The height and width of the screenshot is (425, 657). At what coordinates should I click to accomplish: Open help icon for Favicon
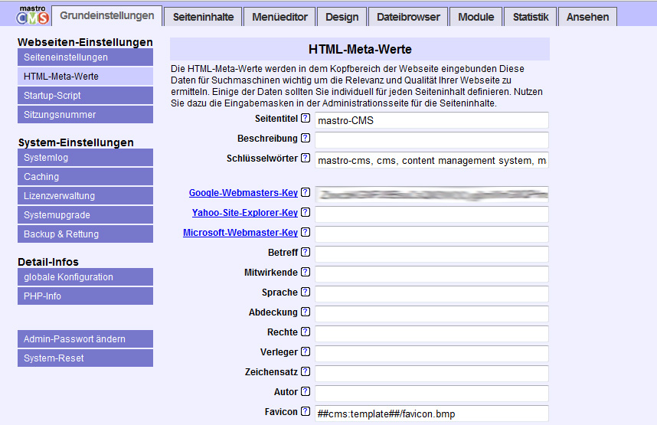tap(306, 411)
